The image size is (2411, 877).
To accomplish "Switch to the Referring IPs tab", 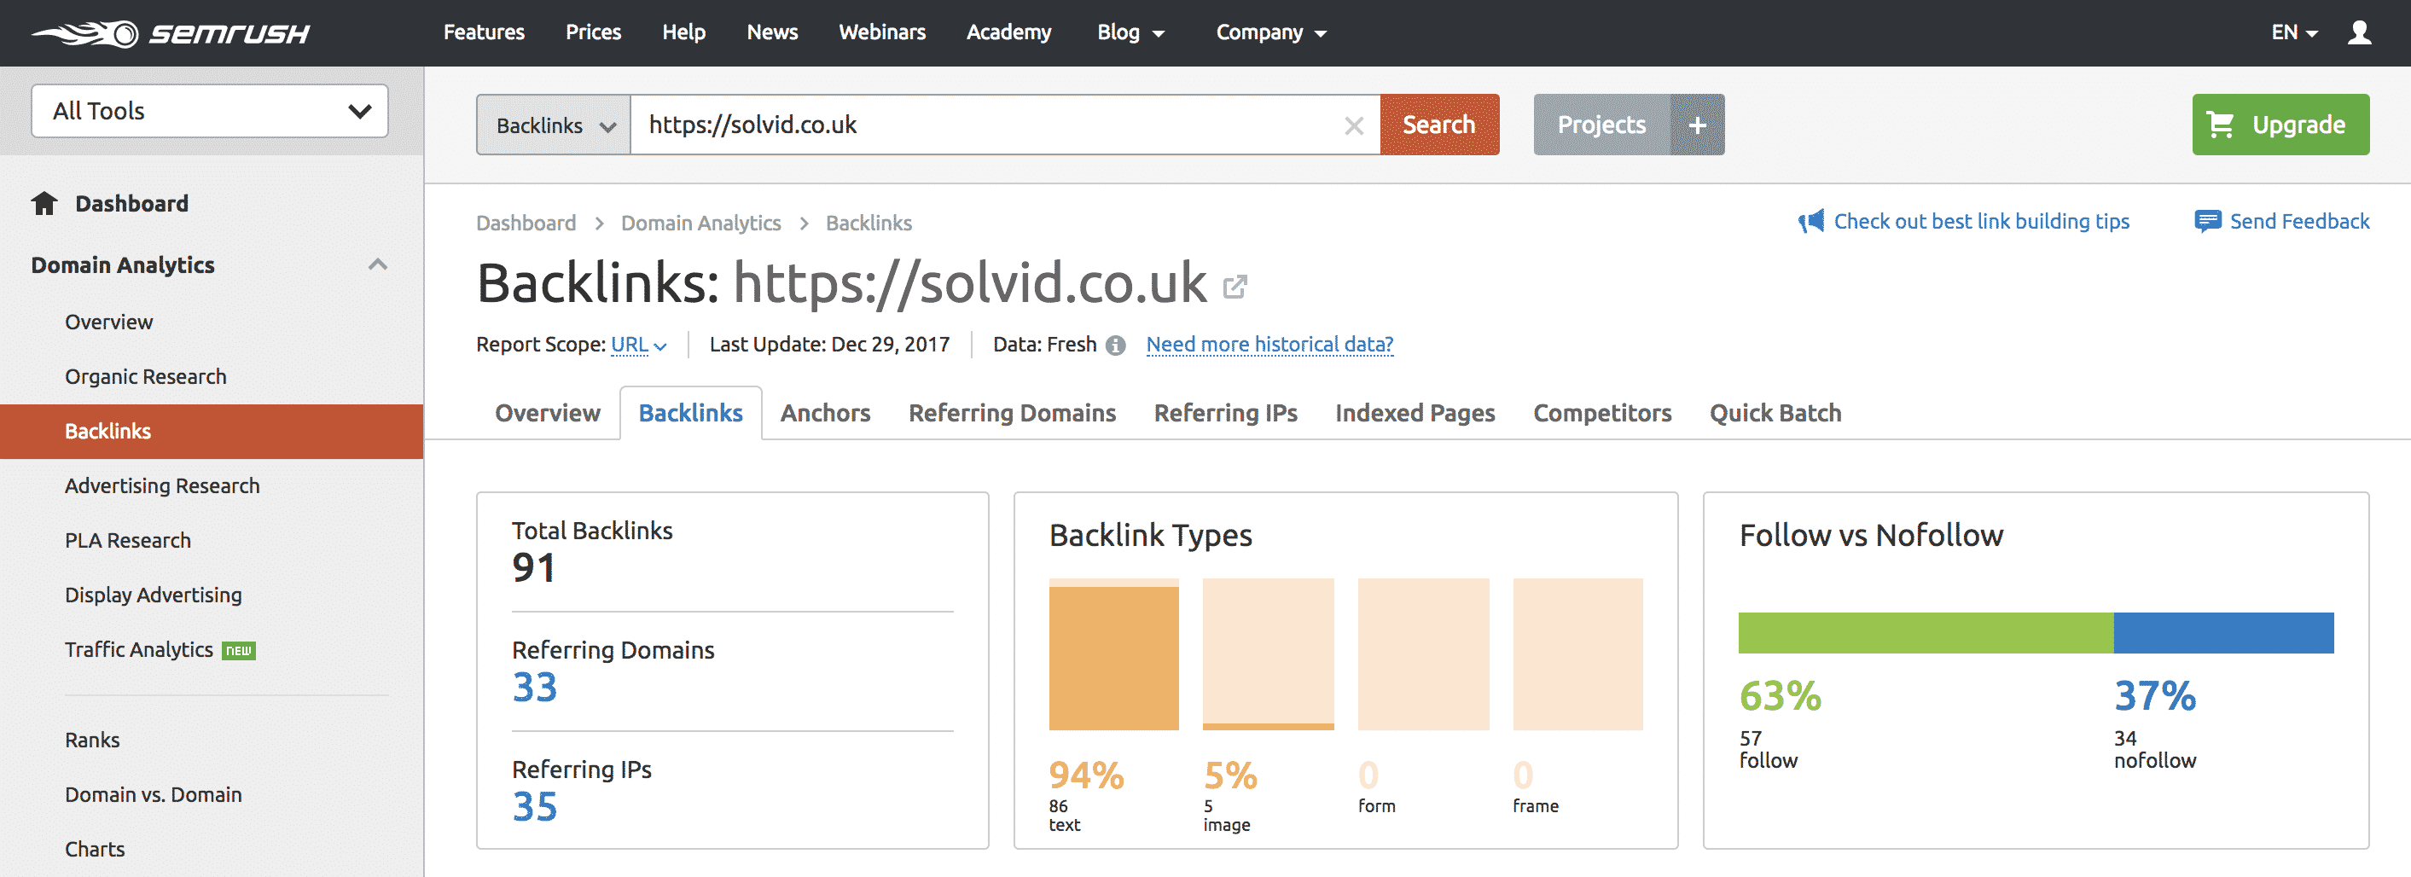I will pos(1225,413).
